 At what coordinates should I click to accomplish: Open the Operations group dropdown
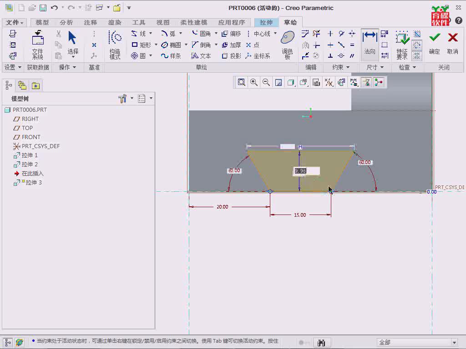pyautogui.click(x=67, y=67)
